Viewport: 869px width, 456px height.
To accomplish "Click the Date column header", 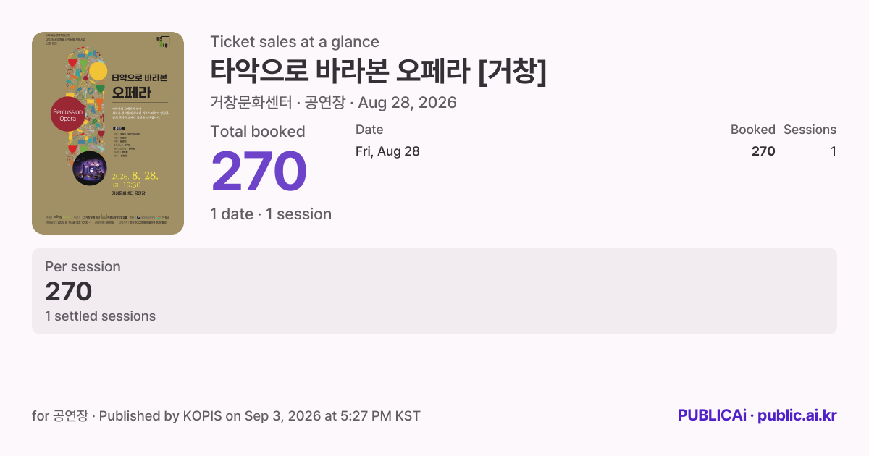I will tap(369, 130).
